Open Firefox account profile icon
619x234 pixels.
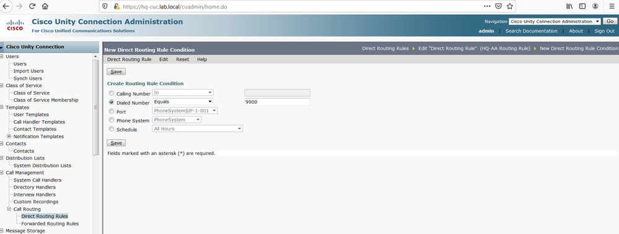595,6
